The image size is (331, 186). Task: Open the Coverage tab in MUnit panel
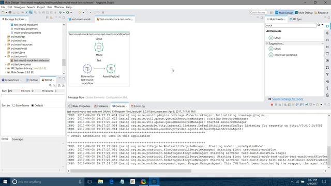[17, 139]
